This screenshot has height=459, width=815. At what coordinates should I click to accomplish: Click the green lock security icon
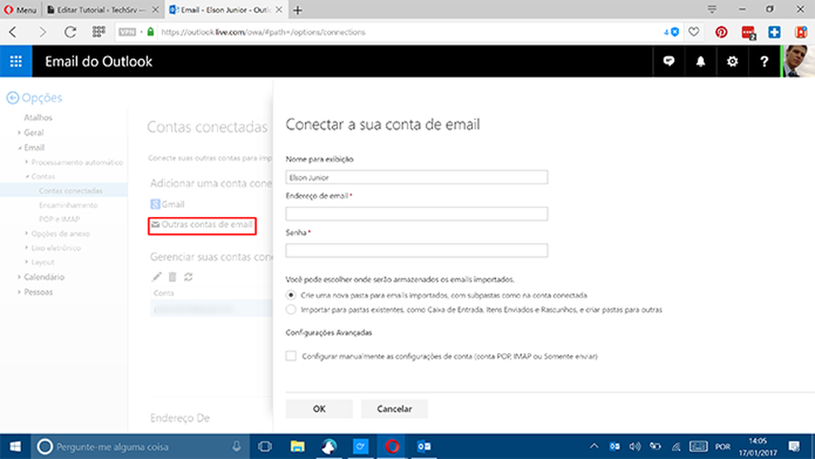pos(151,32)
